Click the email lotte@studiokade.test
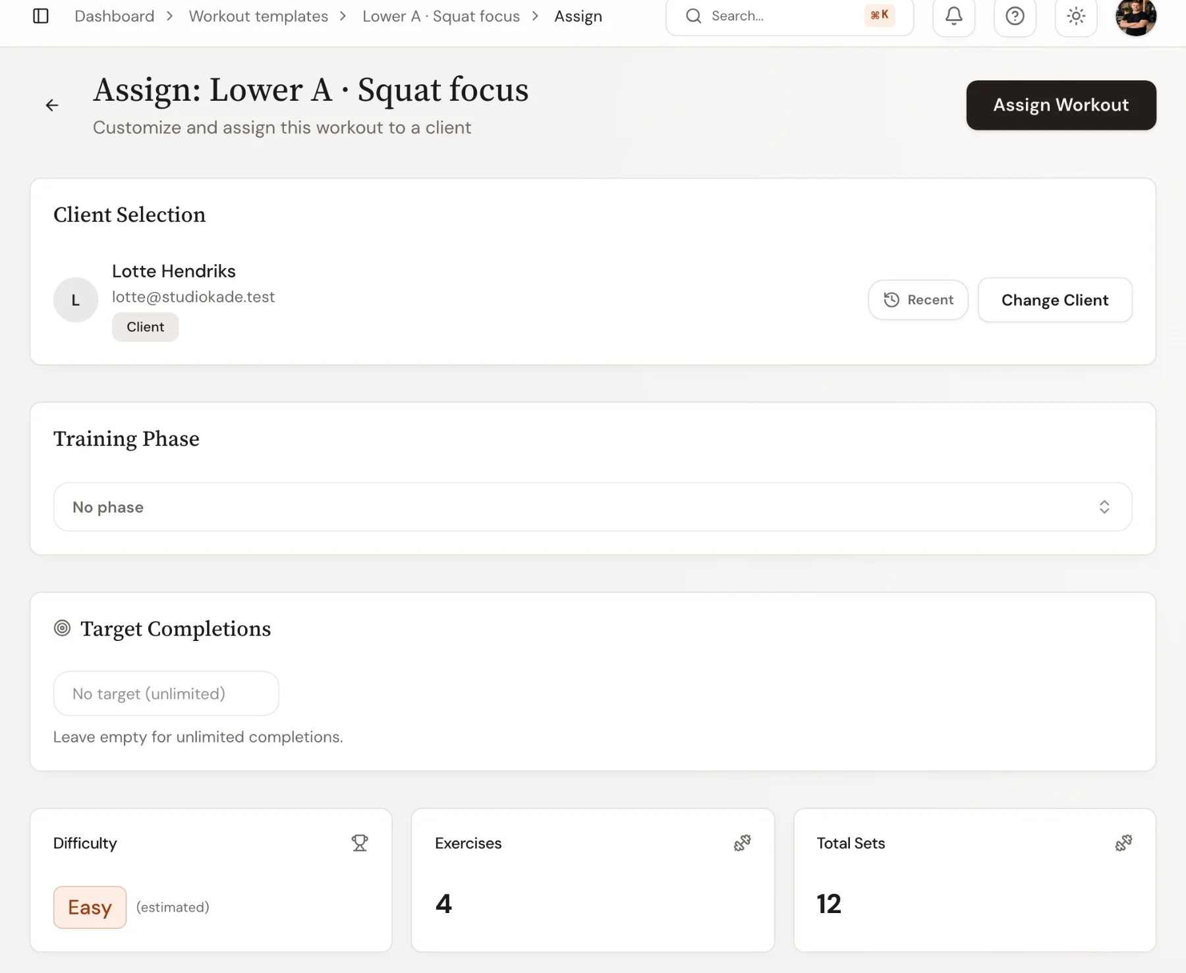The height and width of the screenshot is (973, 1186). coord(193,297)
